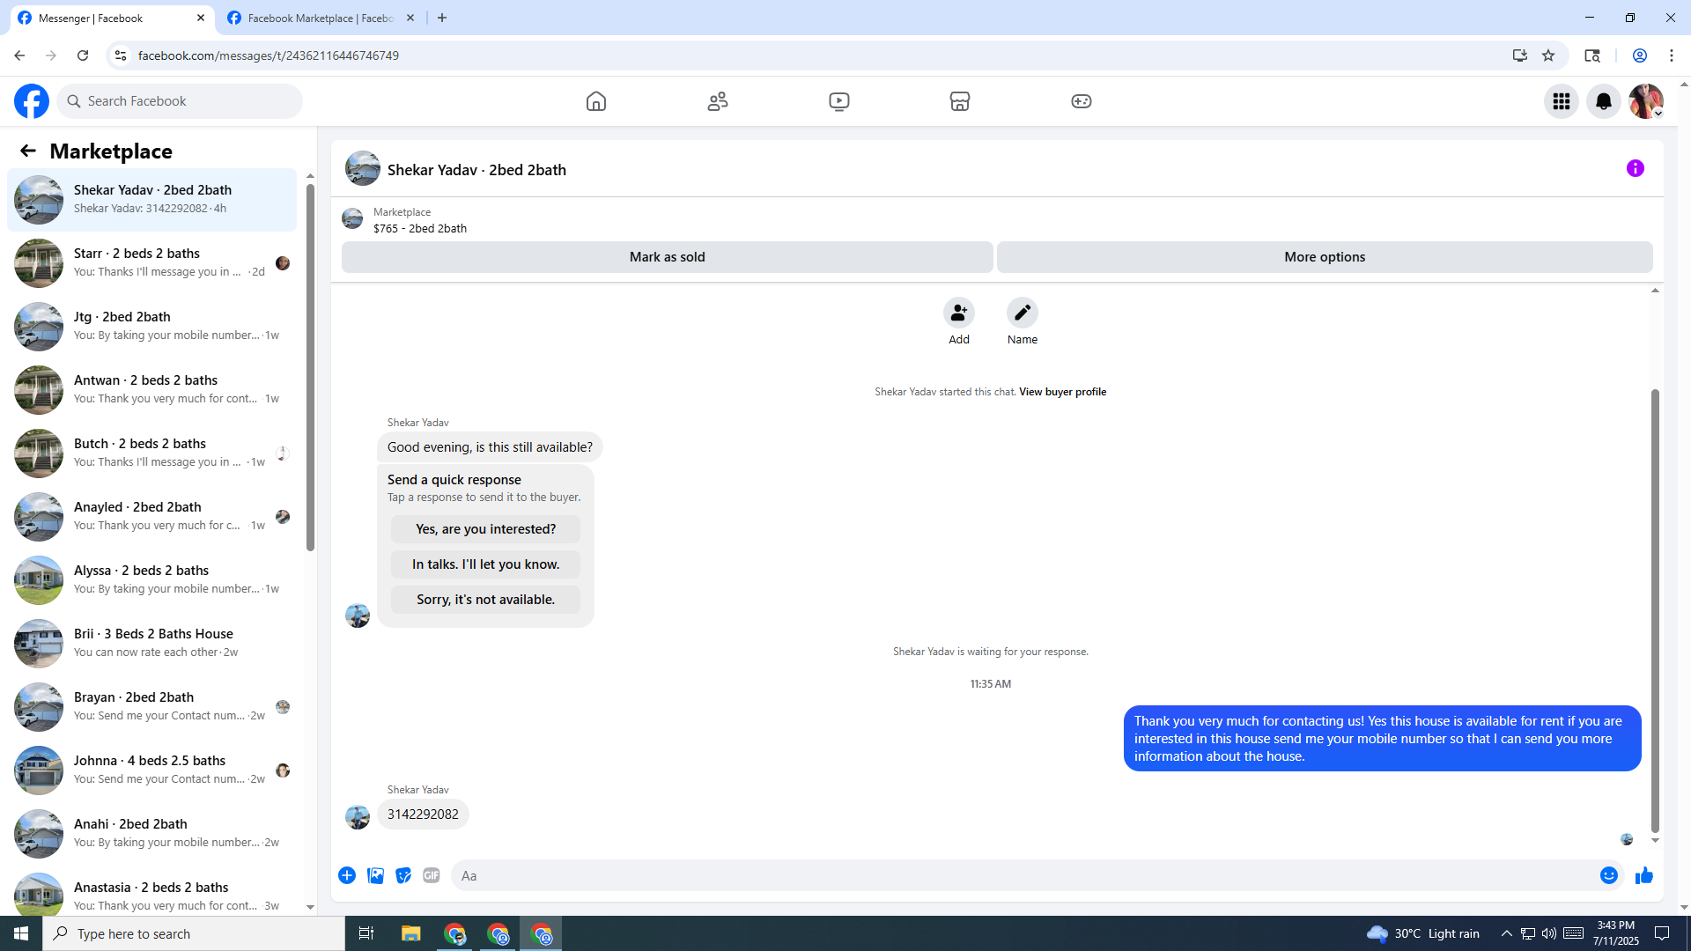Open a new browser tab
Screen dimensions: 1691x951
442,18
